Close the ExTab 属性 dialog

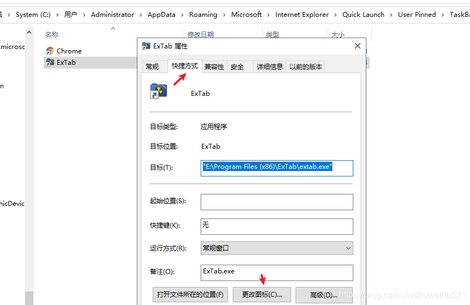point(357,46)
